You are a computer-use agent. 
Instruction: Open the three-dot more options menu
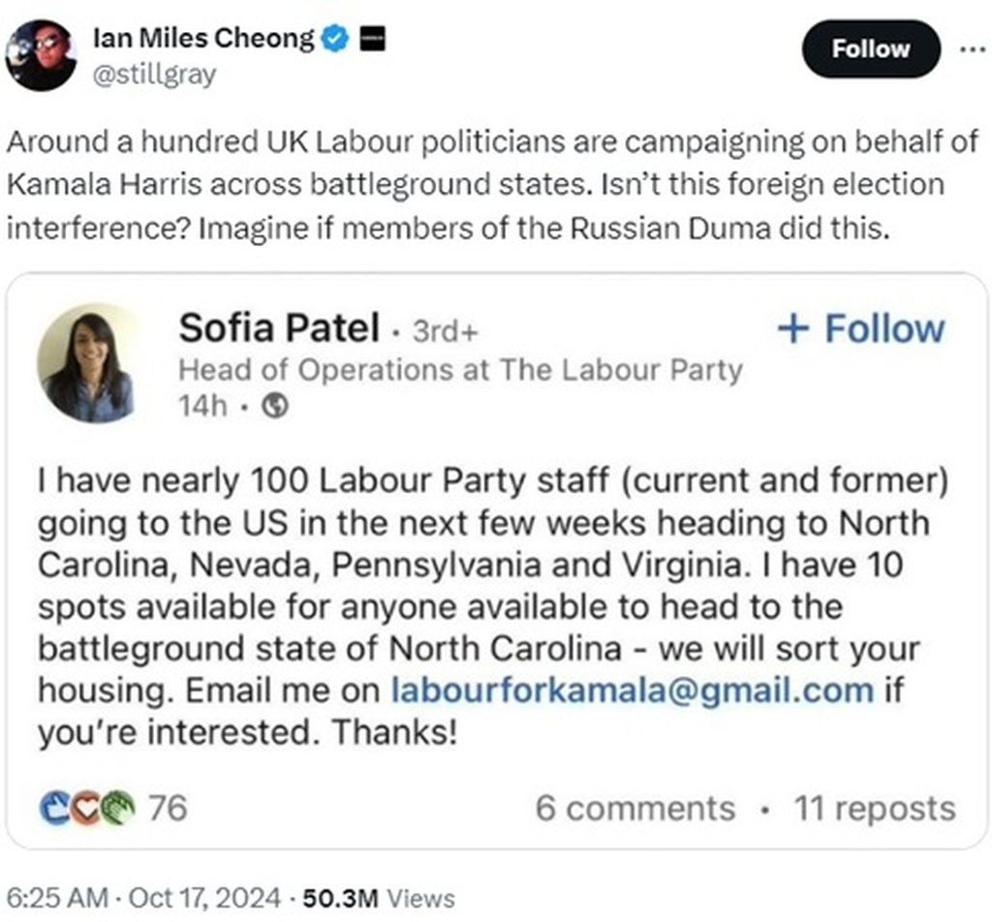pos(972,50)
